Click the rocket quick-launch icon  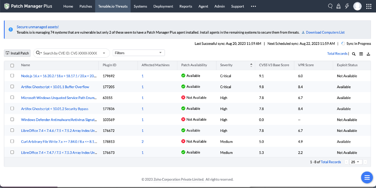pos(338,6)
